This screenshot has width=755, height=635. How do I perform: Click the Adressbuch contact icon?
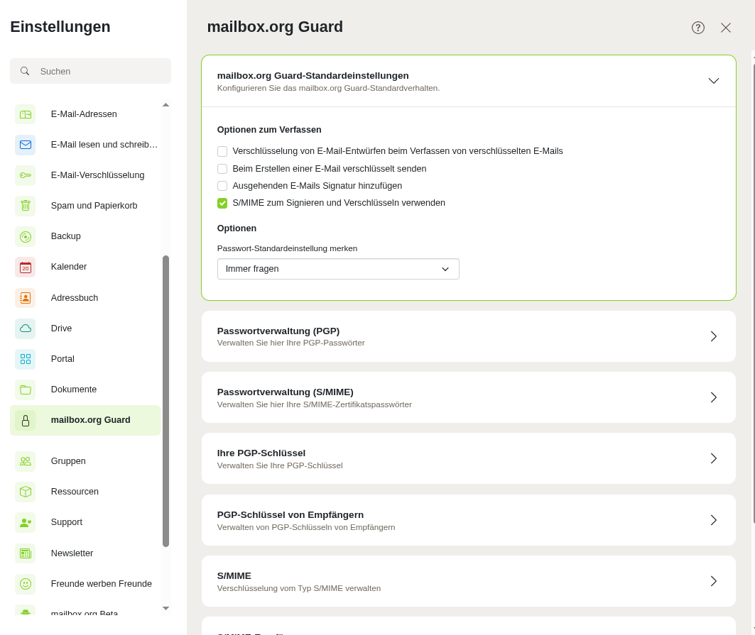tap(26, 298)
